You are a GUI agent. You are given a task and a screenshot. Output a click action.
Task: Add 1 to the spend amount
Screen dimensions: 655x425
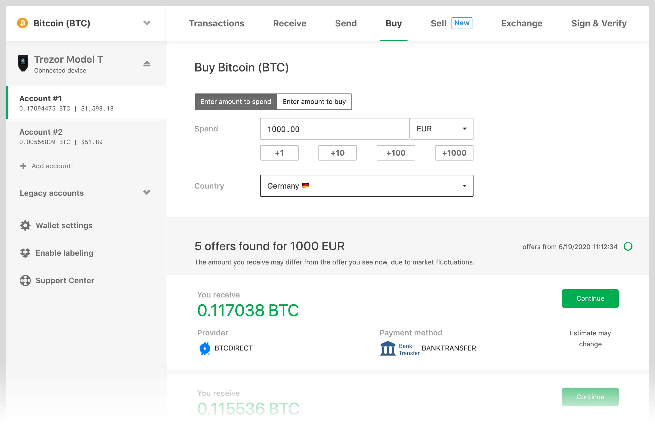(279, 153)
